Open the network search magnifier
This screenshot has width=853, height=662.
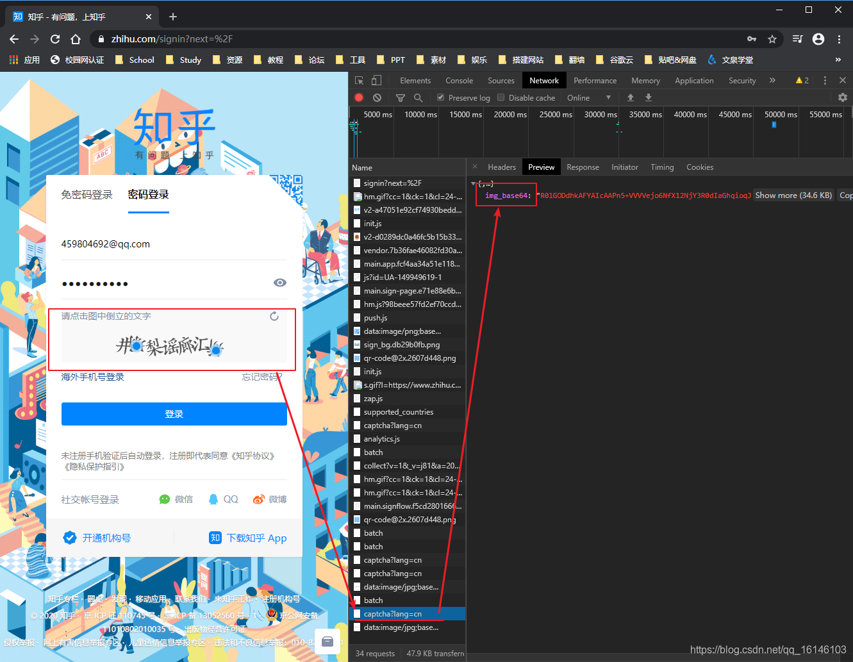(x=418, y=97)
